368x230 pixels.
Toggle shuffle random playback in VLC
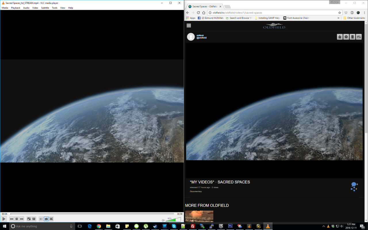click(x=51, y=219)
